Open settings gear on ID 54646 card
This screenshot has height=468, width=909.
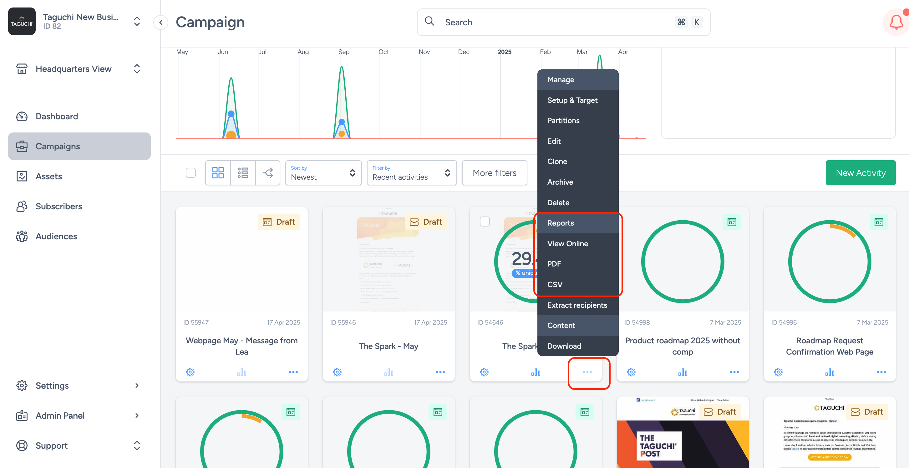(x=484, y=372)
